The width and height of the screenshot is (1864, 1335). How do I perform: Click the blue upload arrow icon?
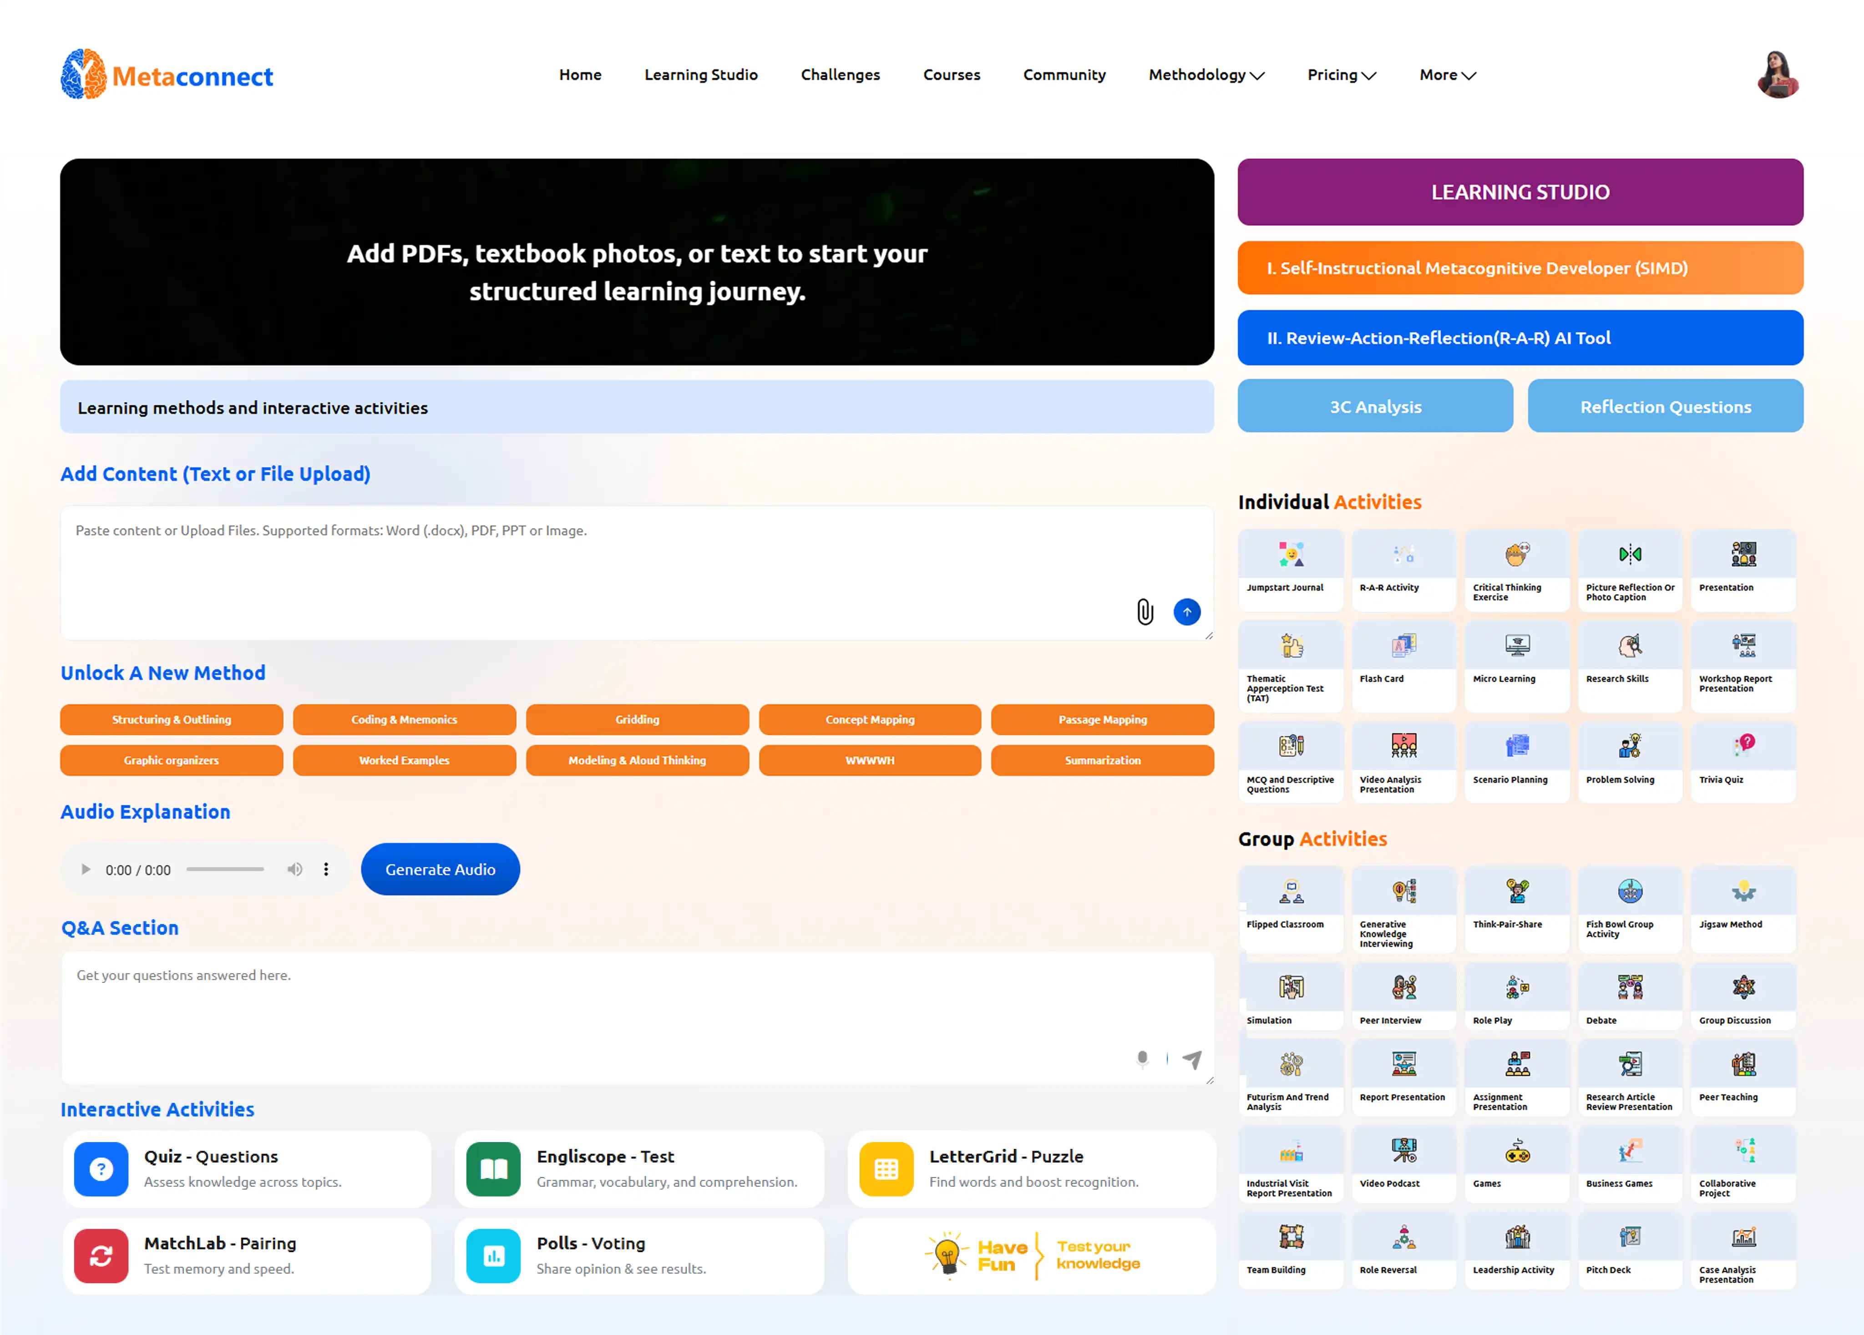[1187, 612]
